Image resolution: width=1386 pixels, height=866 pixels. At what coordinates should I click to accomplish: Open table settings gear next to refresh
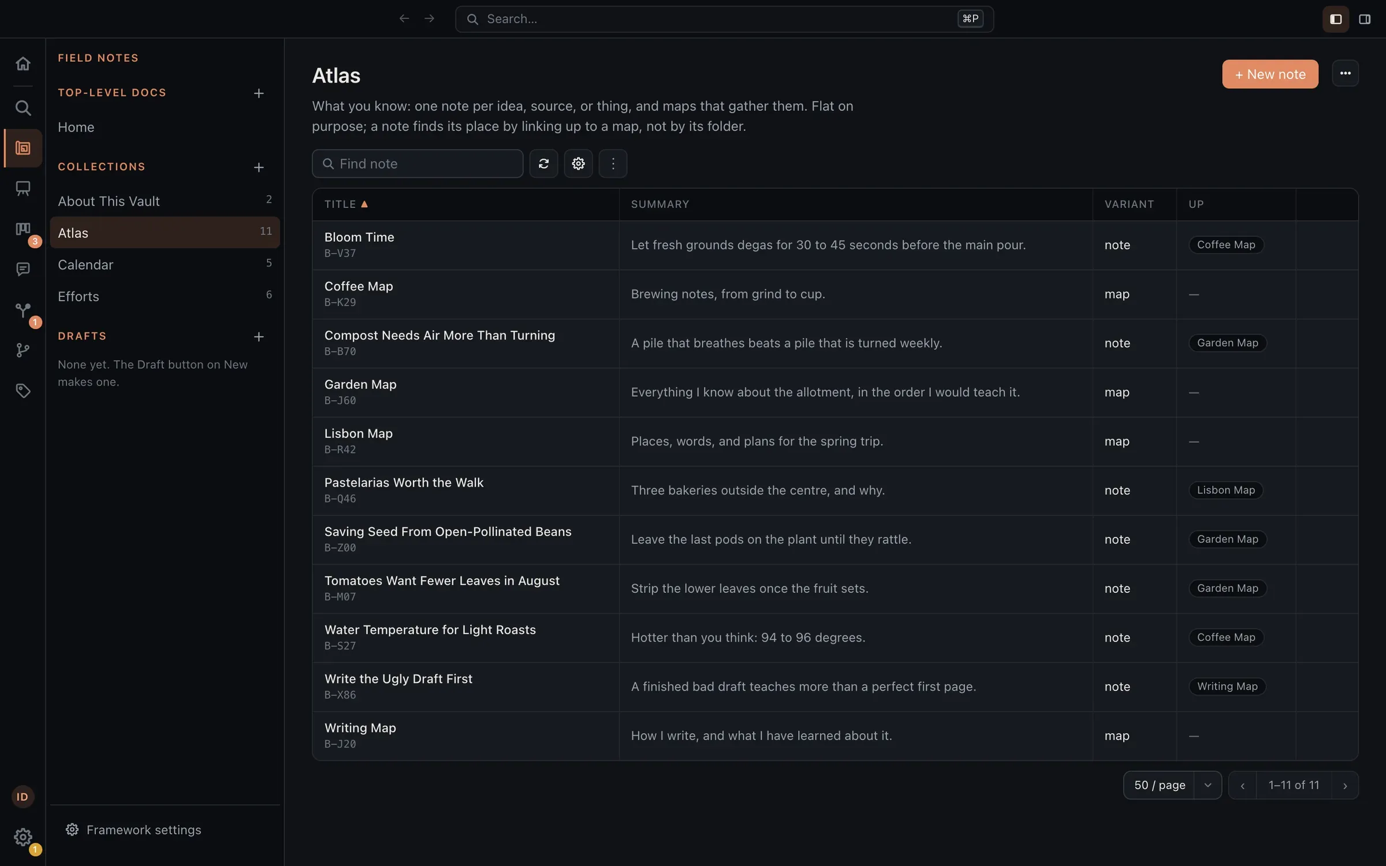578,164
